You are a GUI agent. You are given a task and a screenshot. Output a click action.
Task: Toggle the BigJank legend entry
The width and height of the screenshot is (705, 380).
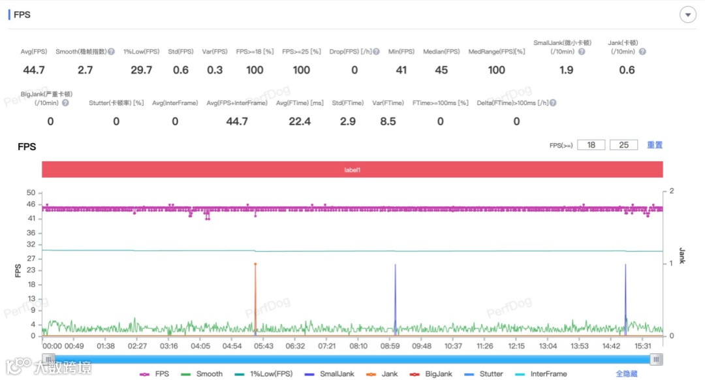(431, 373)
